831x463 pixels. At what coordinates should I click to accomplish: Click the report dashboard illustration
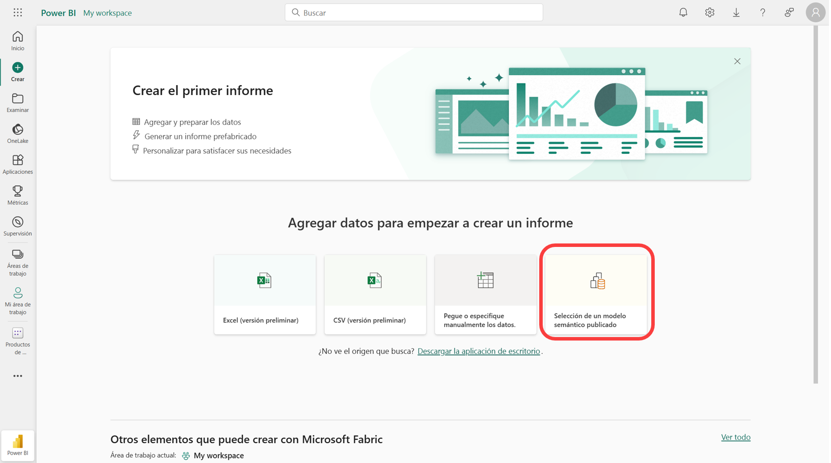tap(571, 114)
